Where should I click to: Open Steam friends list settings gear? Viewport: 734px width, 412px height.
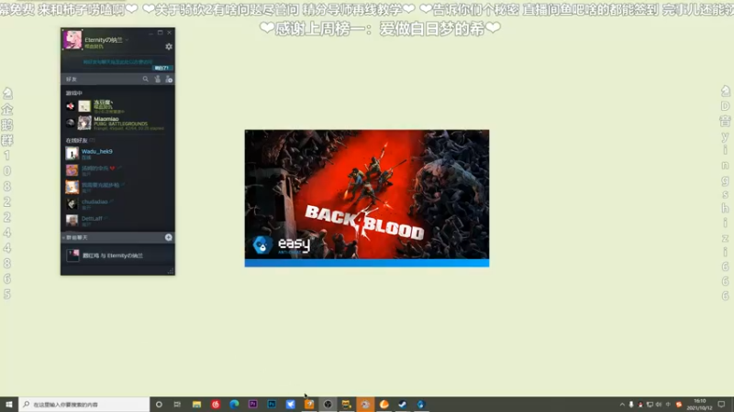coord(169,47)
